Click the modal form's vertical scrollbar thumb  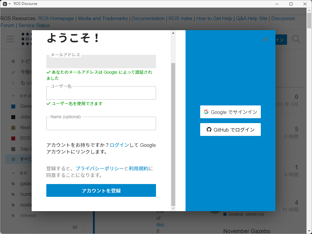[x=173, y=134]
